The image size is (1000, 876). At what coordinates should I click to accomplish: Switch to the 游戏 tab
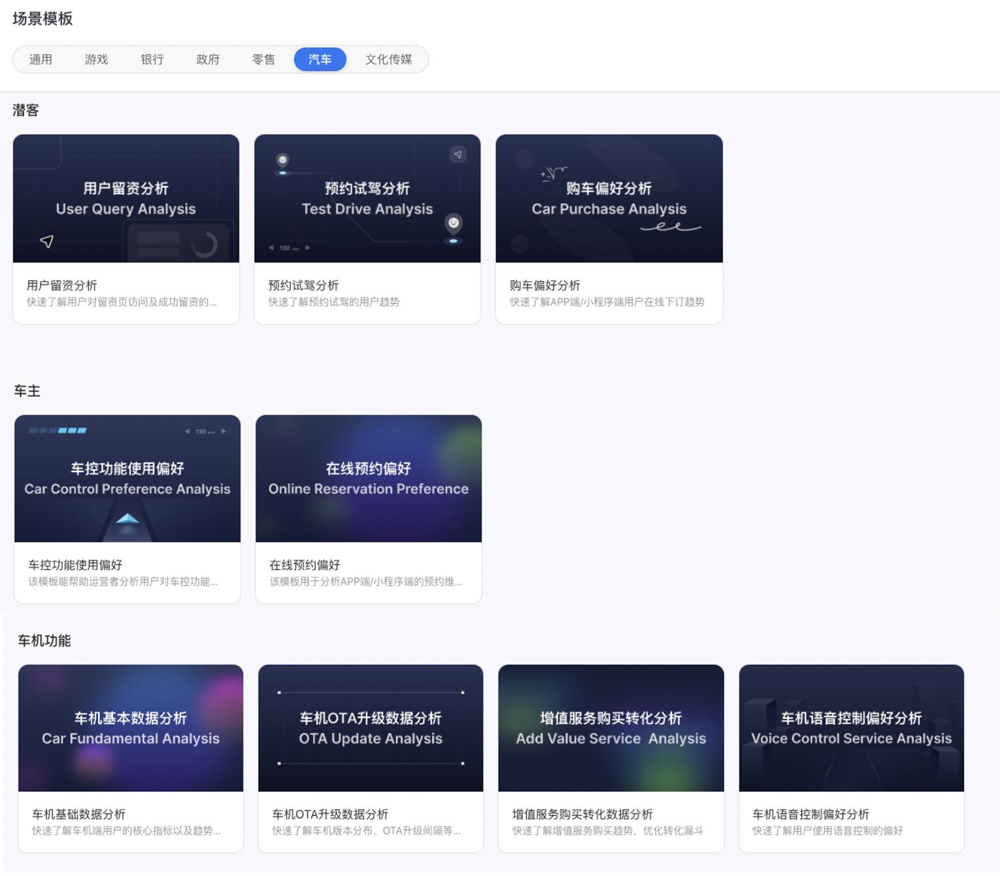96,59
